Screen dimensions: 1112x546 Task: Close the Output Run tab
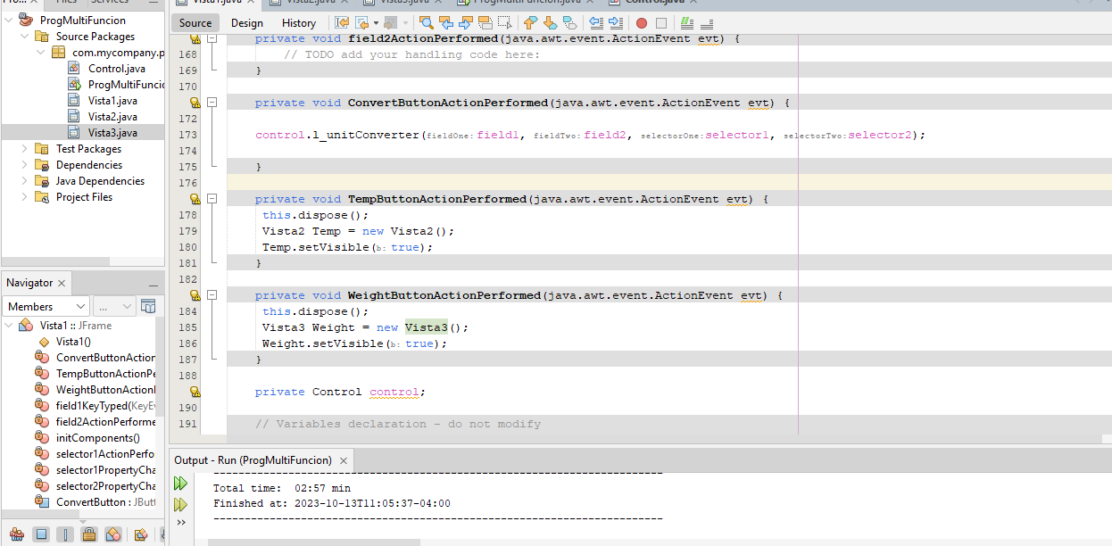click(x=344, y=460)
